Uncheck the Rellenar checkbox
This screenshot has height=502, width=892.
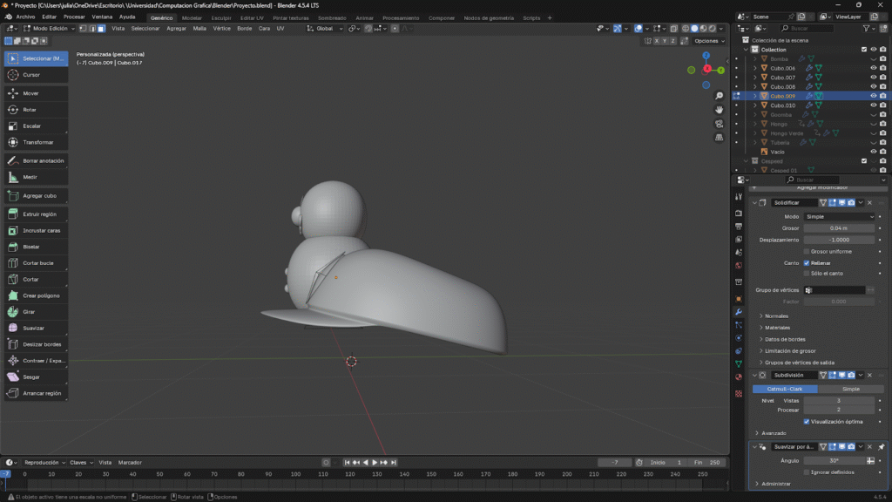[807, 262]
